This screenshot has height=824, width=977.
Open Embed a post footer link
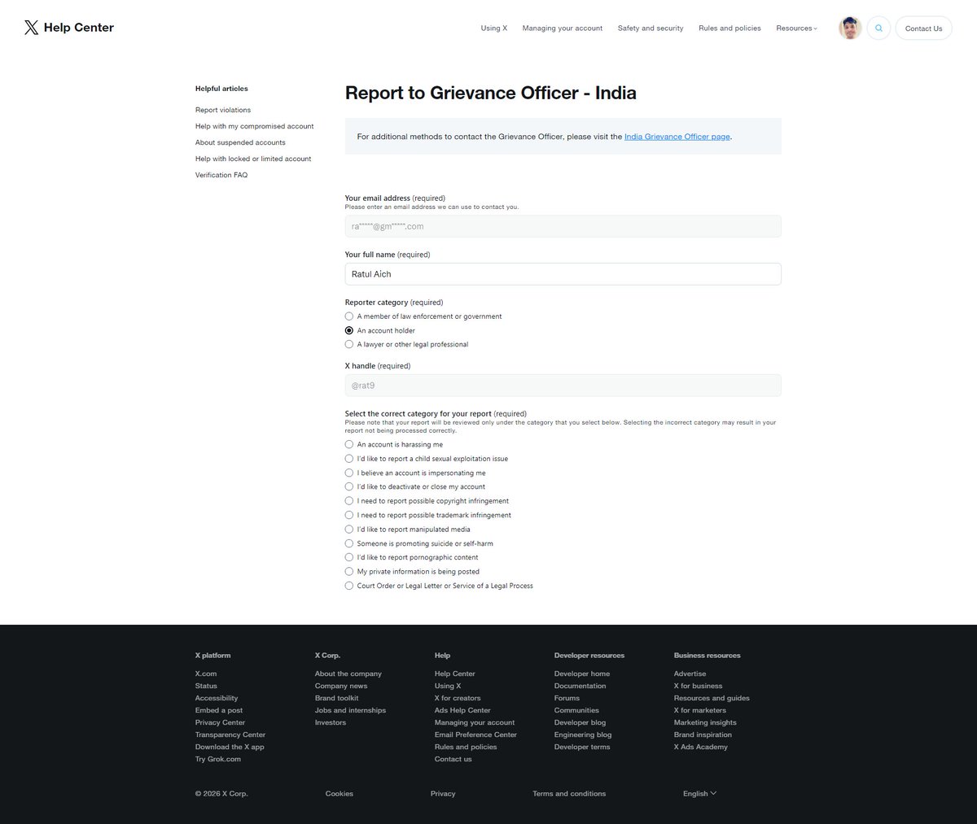tap(219, 710)
